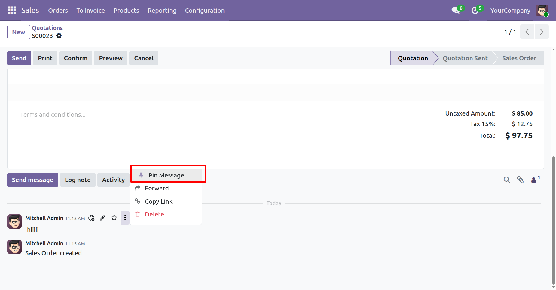Click the Sales Order created message text
Viewport: 556px width, 290px height.
53,253
